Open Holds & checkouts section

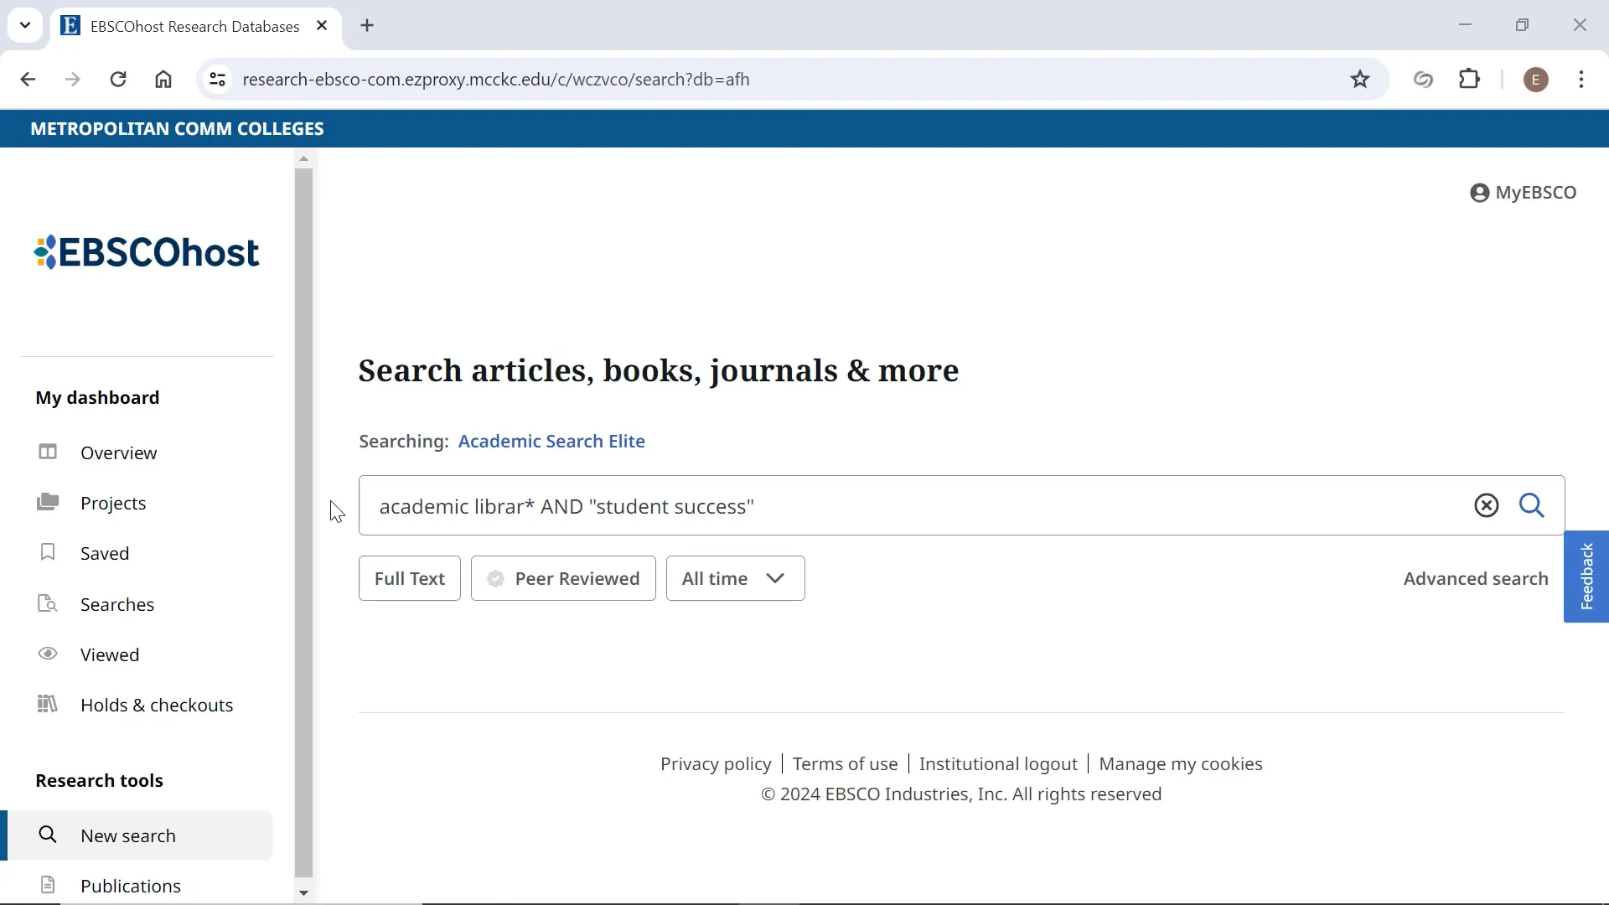tap(157, 705)
